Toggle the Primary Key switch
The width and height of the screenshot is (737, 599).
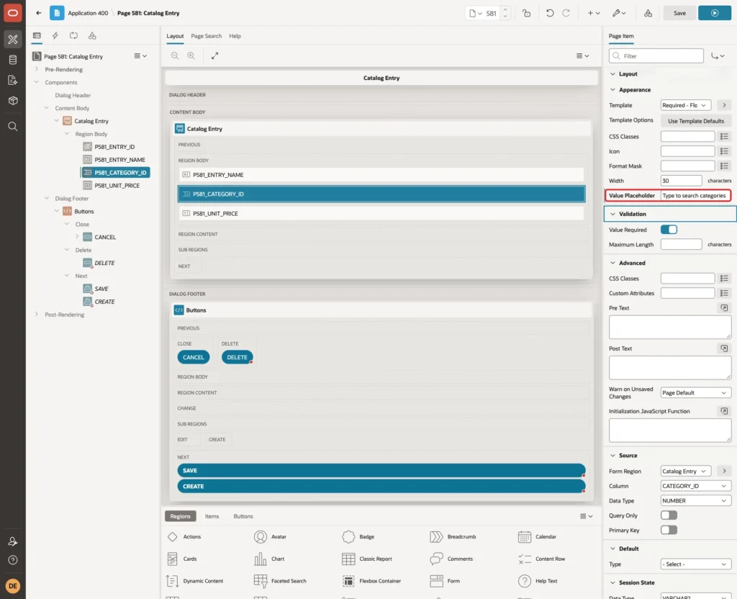pyautogui.click(x=669, y=530)
